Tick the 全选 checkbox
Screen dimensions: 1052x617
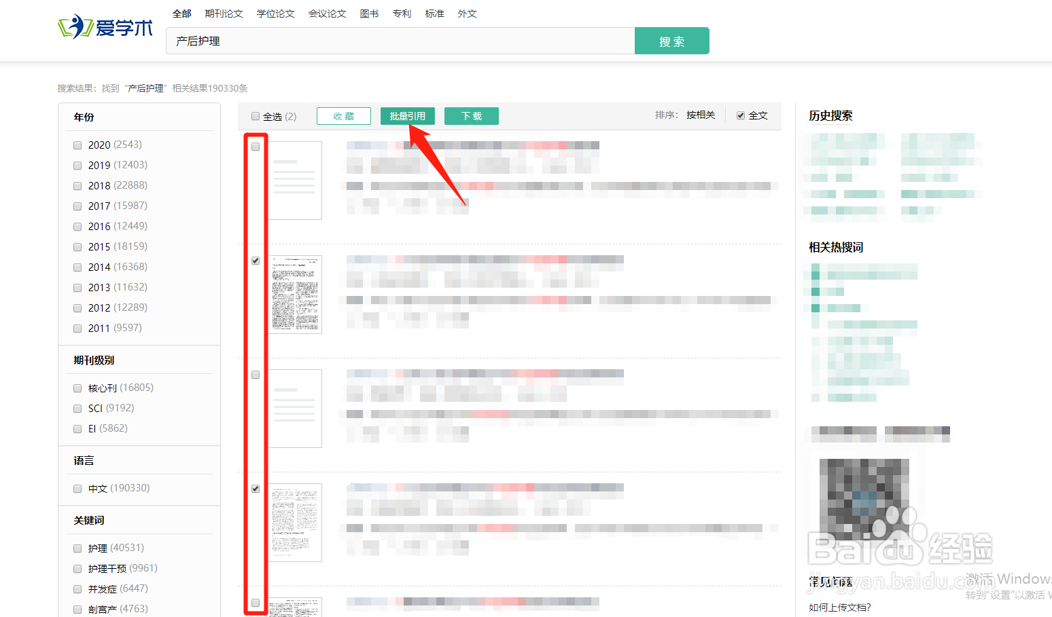click(256, 116)
